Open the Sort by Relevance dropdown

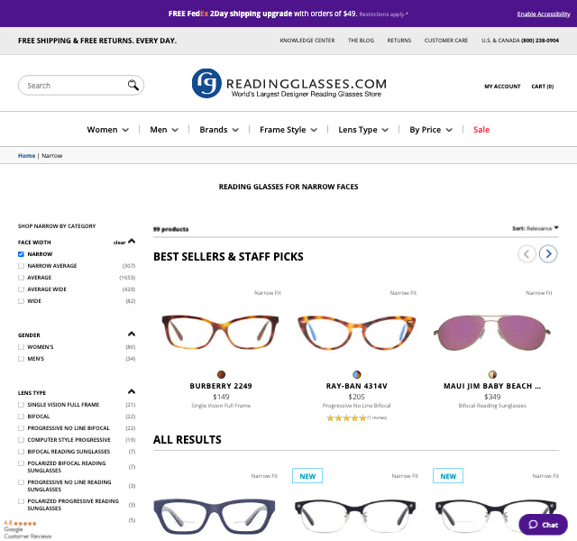point(536,228)
